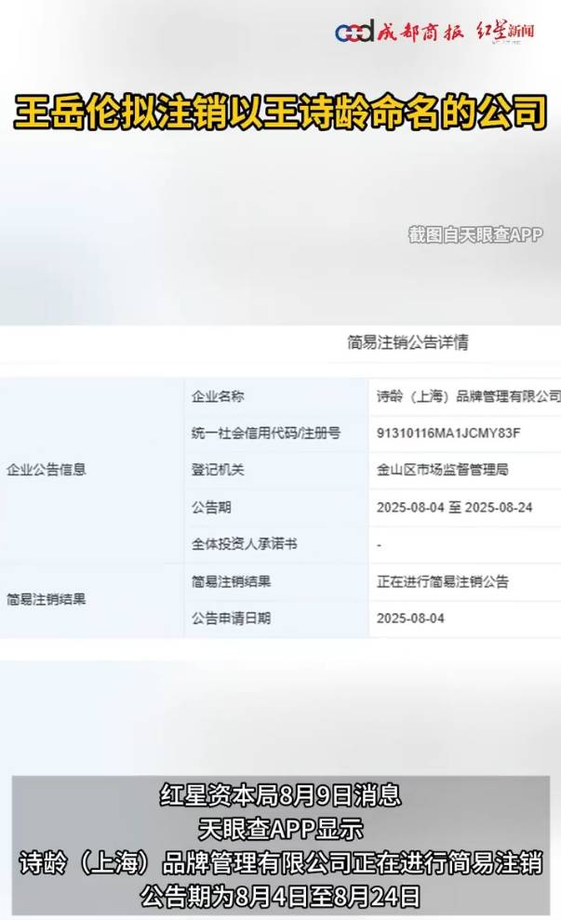561x920 pixels.
Task: Click the 企业公告信息 section label
Action: (x=47, y=470)
